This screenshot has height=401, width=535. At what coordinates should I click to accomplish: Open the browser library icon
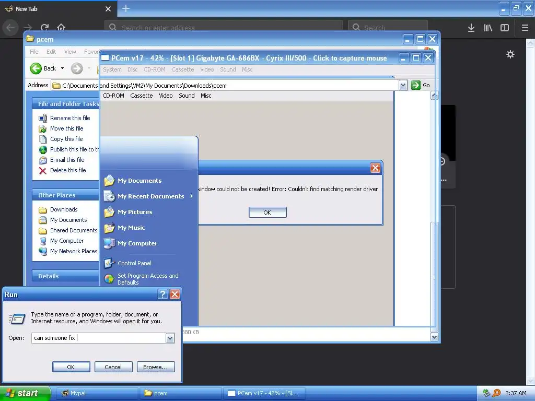pyautogui.click(x=488, y=28)
